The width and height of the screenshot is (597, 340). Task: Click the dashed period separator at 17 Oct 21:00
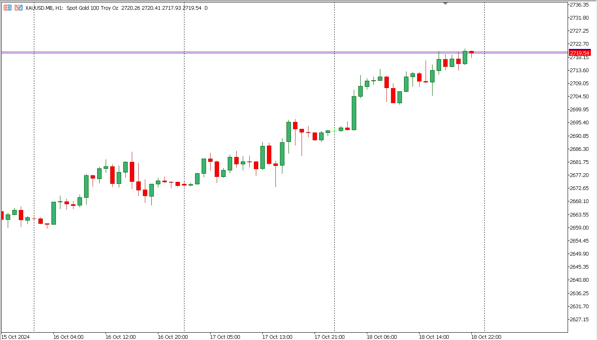click(x=334, y=204)
